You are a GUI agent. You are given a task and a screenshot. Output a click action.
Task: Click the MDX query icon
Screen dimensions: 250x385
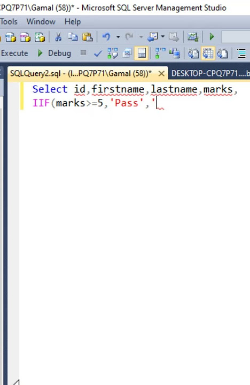(11, 37)
